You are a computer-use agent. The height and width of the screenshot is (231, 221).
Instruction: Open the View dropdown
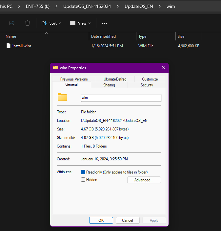[80, 23]
